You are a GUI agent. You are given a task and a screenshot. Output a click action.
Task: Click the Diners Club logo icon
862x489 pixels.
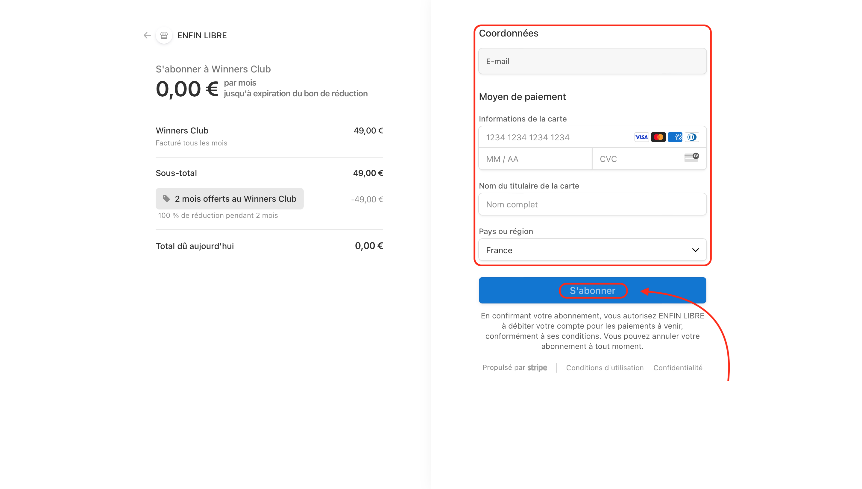click(692, 137)
